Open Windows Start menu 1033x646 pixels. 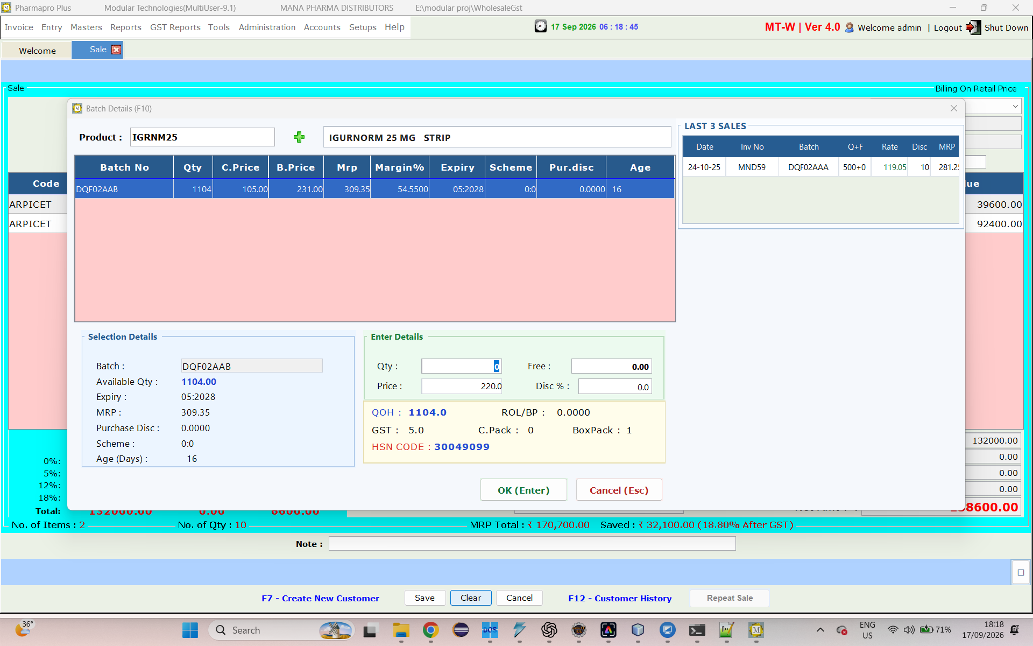pyautogui.click(x=190, y=630)
